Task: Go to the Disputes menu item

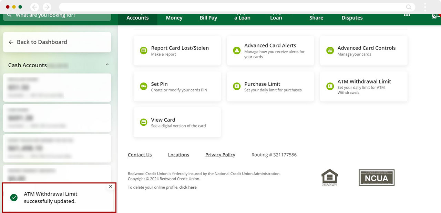Action: pyautogui.click(x=352, y=18)
